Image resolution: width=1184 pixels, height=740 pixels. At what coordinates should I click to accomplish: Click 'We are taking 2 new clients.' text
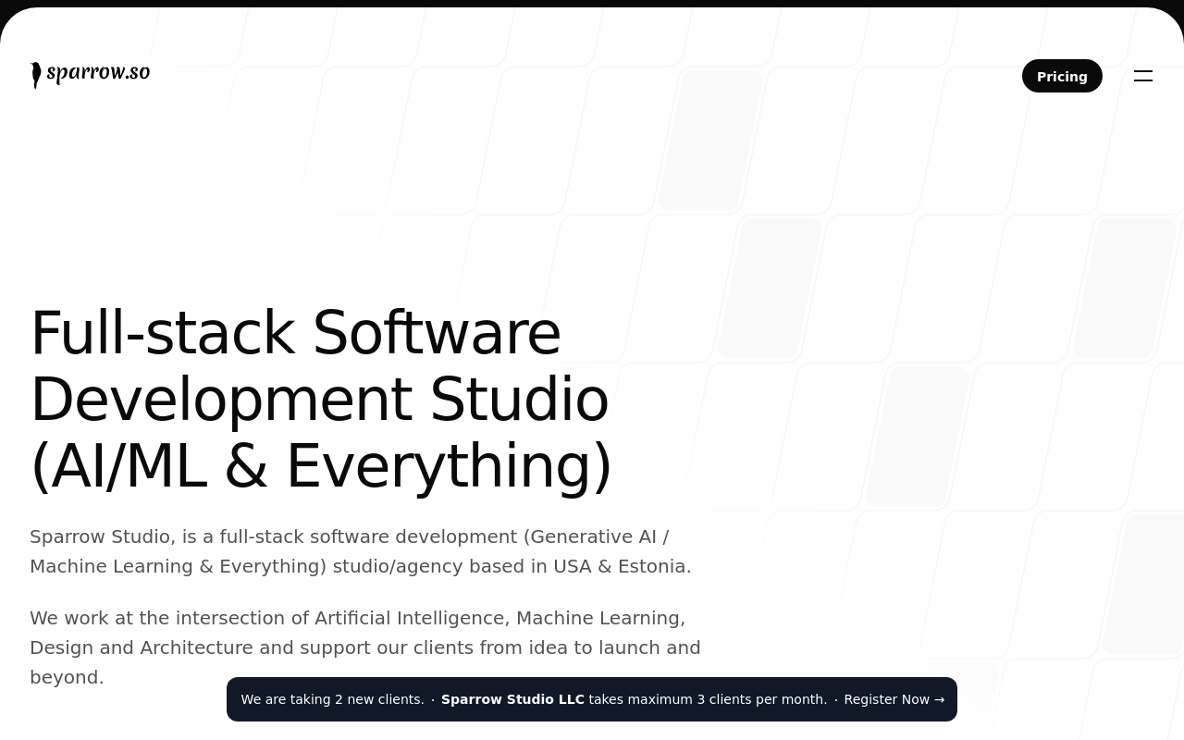[332, 699]
